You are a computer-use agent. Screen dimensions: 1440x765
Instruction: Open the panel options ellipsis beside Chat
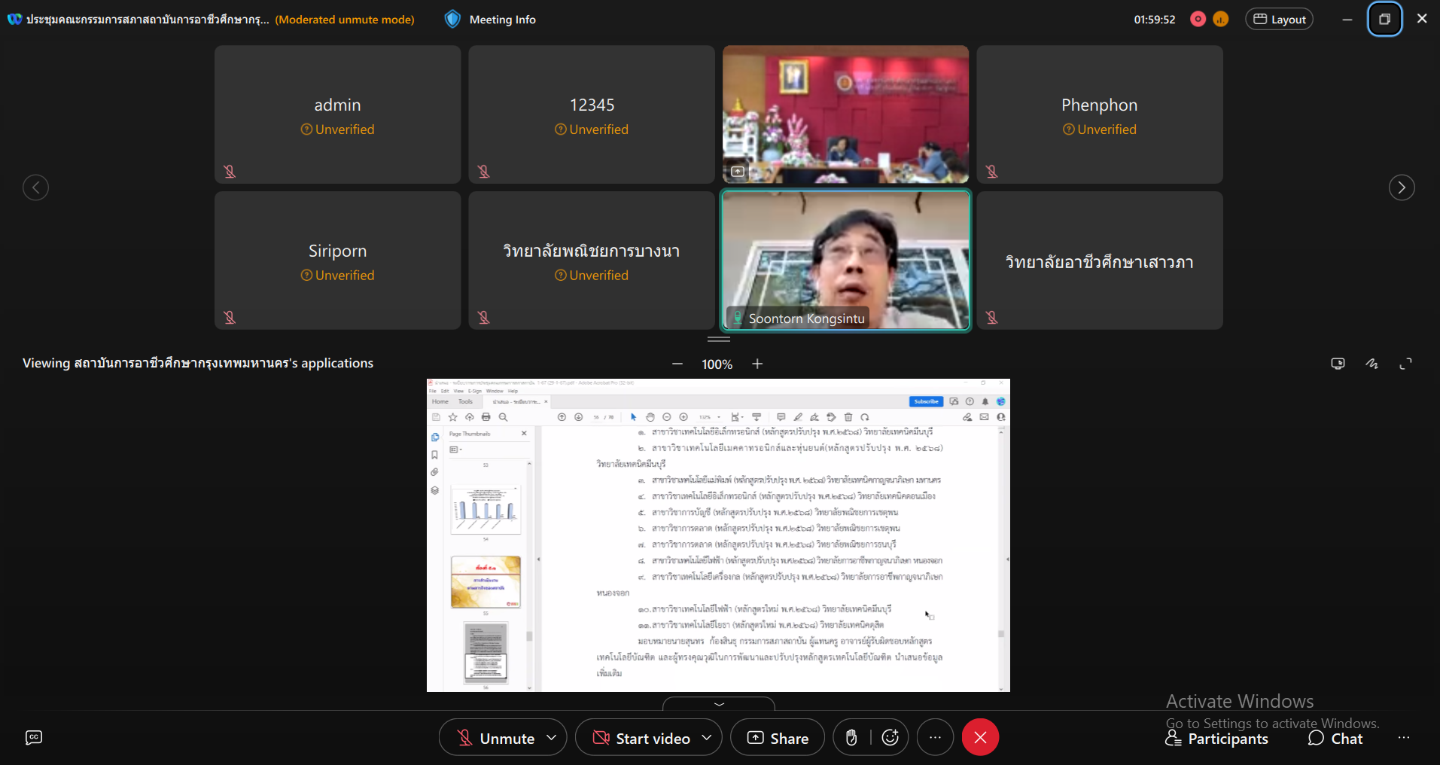(1404, 738)
